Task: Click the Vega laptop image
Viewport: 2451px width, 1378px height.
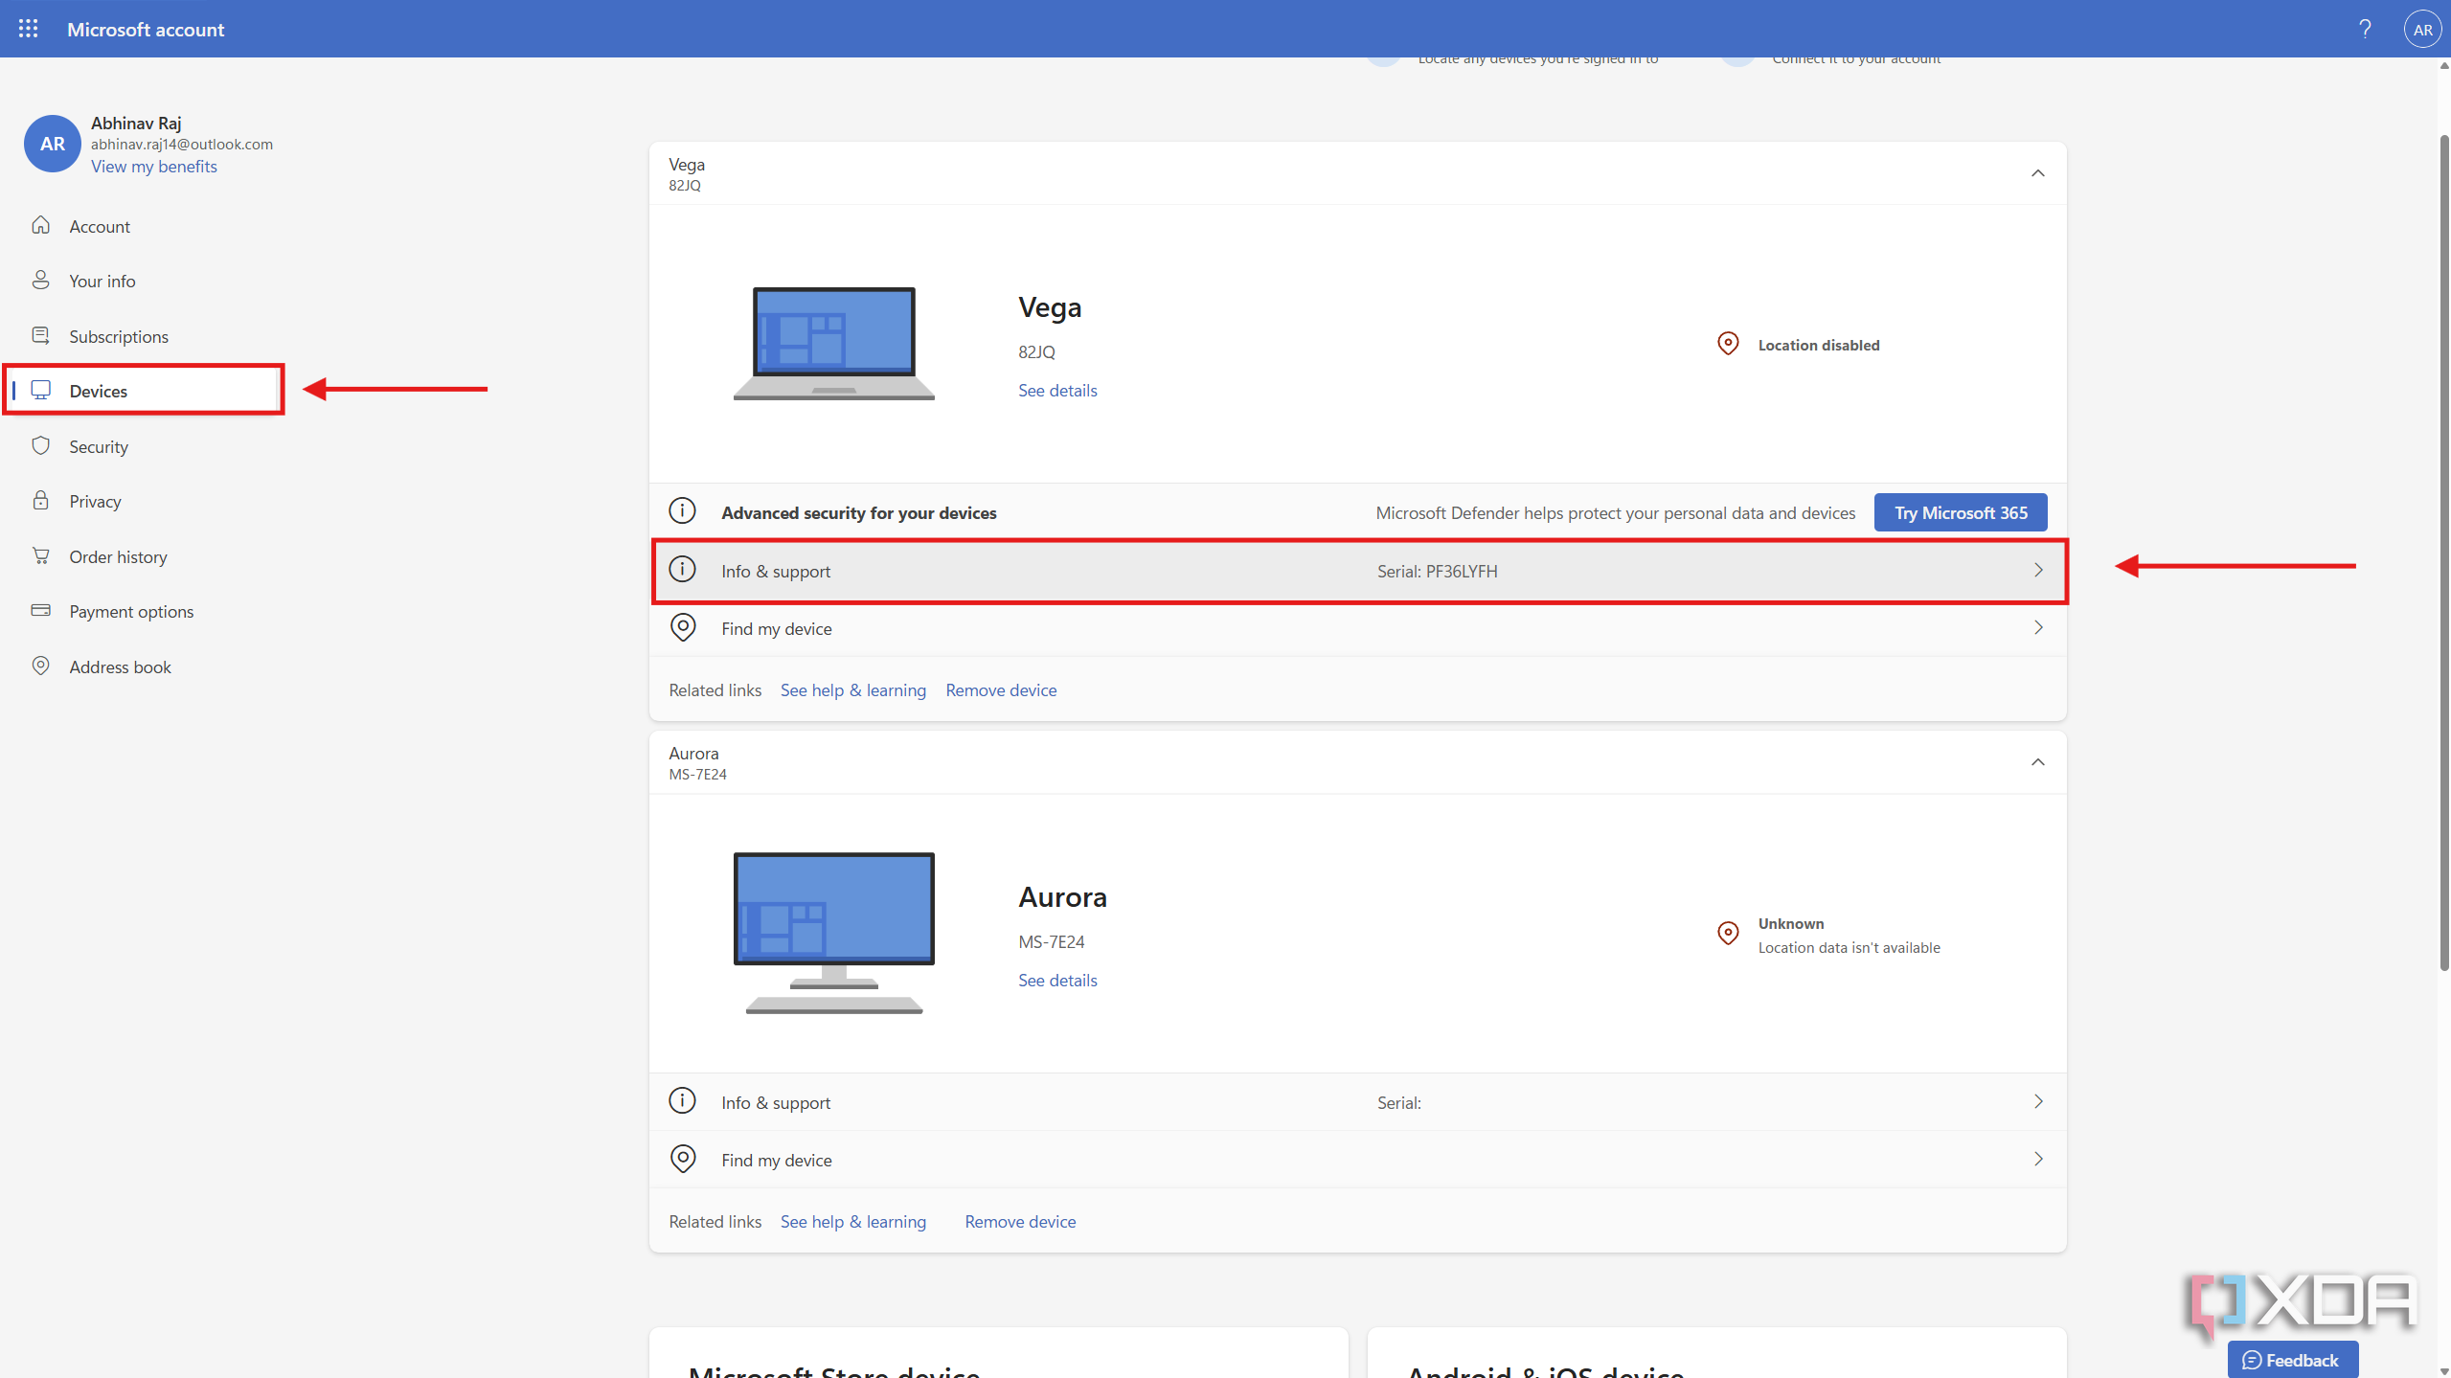Action: [833, 343]
